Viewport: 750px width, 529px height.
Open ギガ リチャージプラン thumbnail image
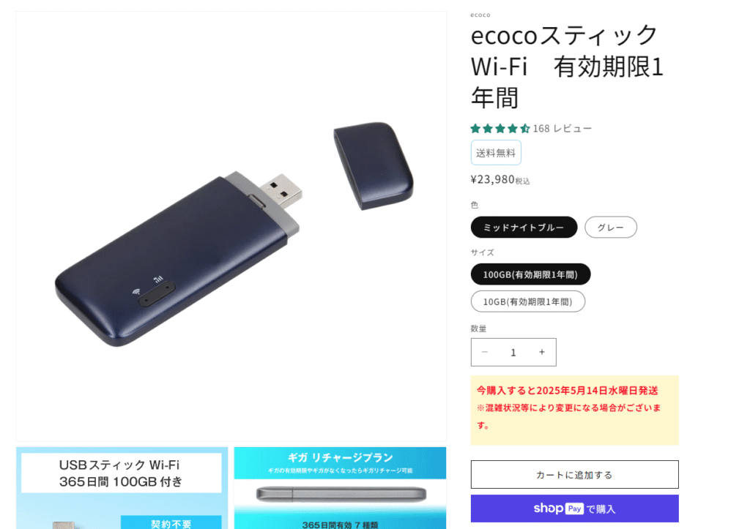pos(340,488)
